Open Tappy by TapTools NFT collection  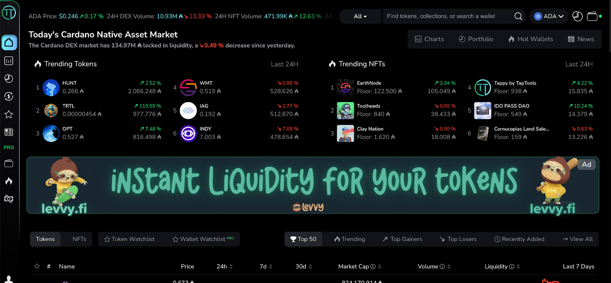(530, 87)
